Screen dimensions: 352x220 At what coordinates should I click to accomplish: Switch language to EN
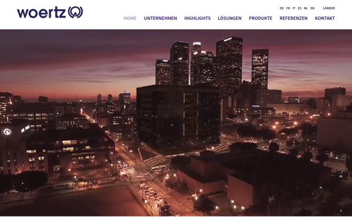tap(312, 8)
